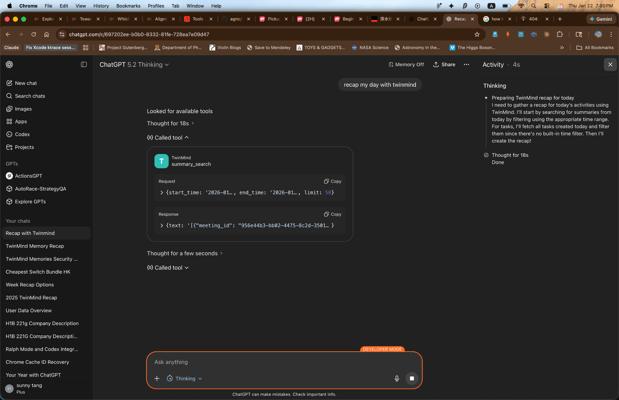Click the three-dots conversation options icon
Image resolution: width=619 pixels, height=400 pixels.
point(466,64)
